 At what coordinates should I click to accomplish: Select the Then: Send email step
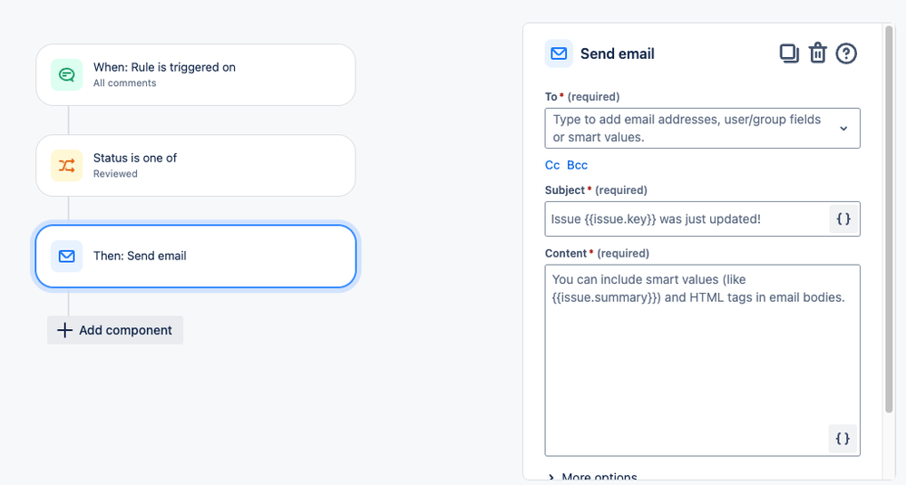(x=196, y=256)
